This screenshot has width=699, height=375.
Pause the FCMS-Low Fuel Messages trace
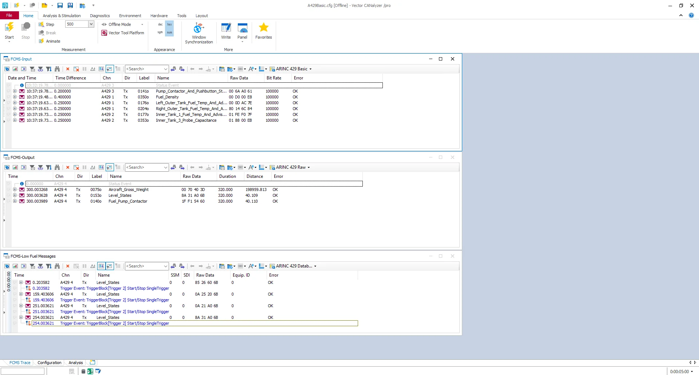(84, 266)
